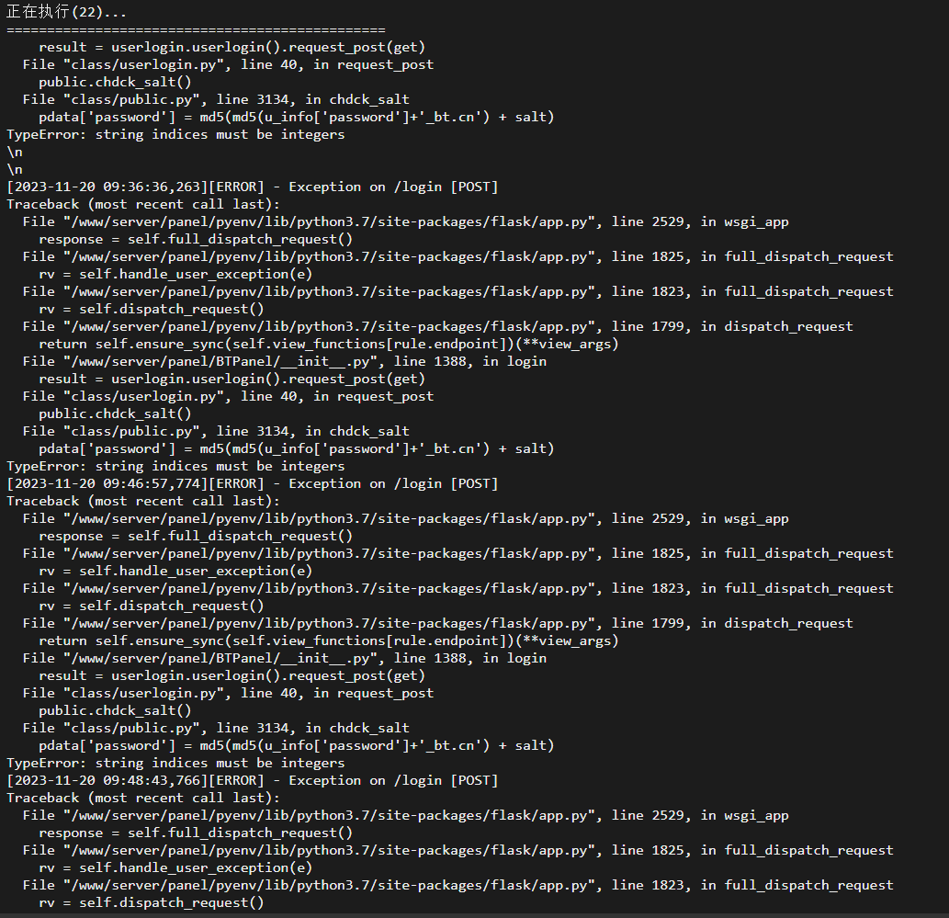Click Traceback line under the 09:48:43 entry
The height and width of the screenshot is (918, 949).
pyautogui.click(x=143, y=798)
